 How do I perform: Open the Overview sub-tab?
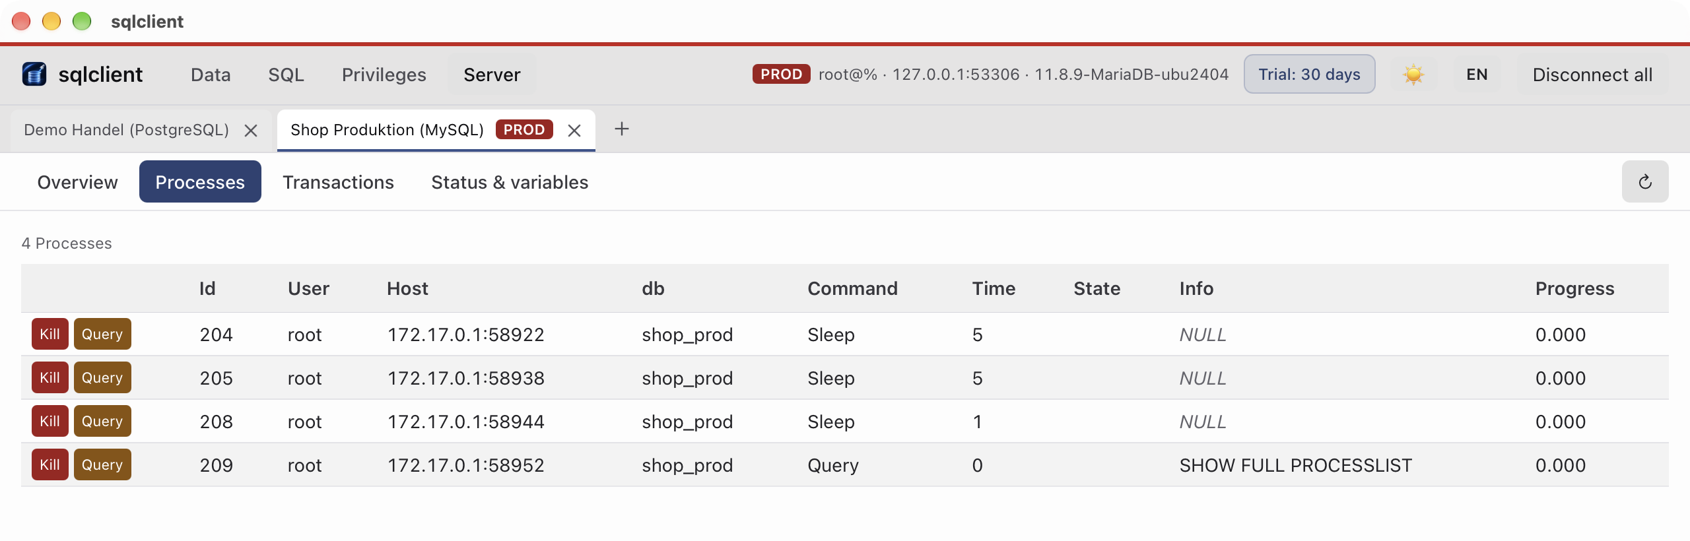[x=78, y=182]
